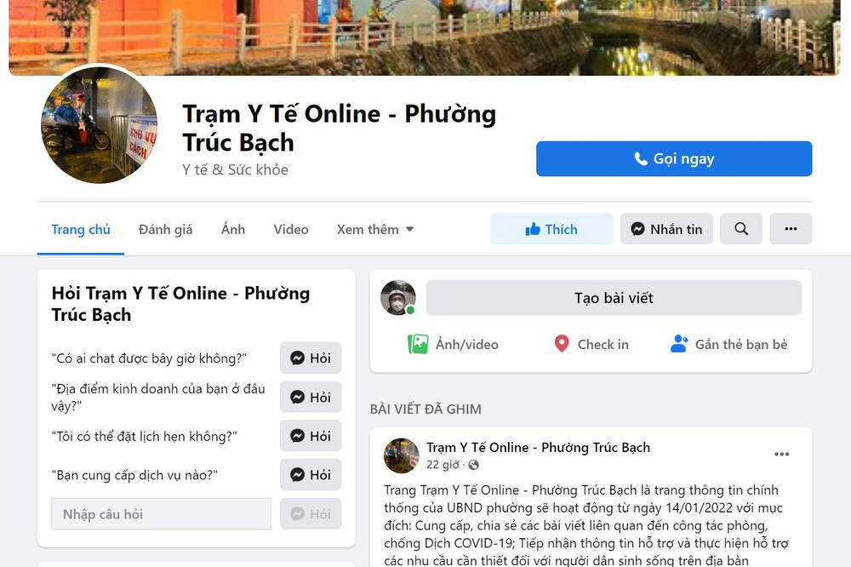Click the search magnifier icon button
851x567 pixels.
pos(741,229)
